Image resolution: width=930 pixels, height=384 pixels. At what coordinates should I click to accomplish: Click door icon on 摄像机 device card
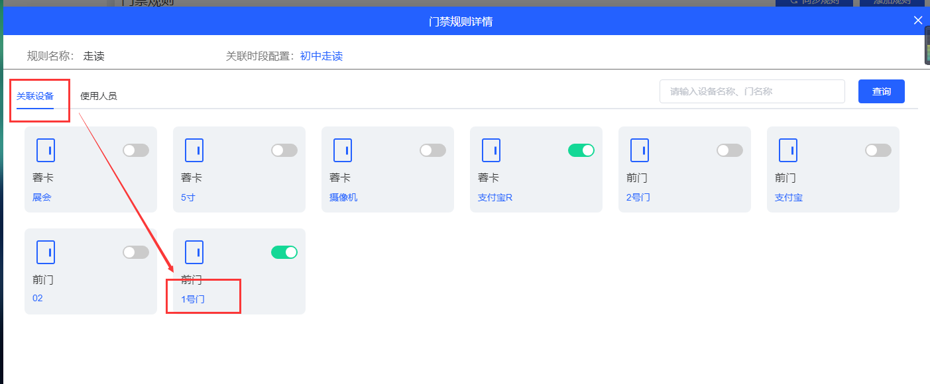coord(343,150)
